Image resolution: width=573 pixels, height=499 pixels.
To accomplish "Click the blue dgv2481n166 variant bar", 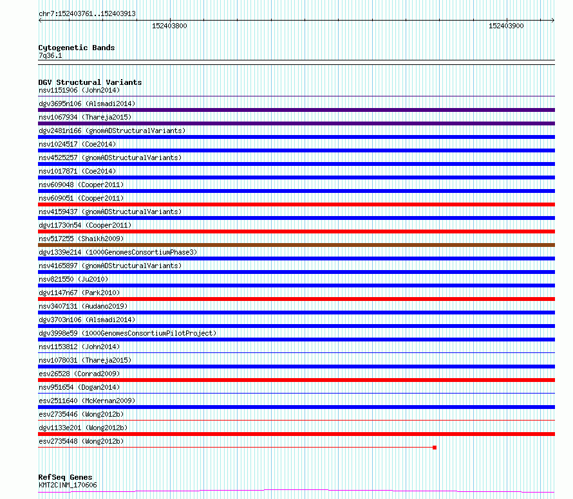I will click(x=296, y=137).
